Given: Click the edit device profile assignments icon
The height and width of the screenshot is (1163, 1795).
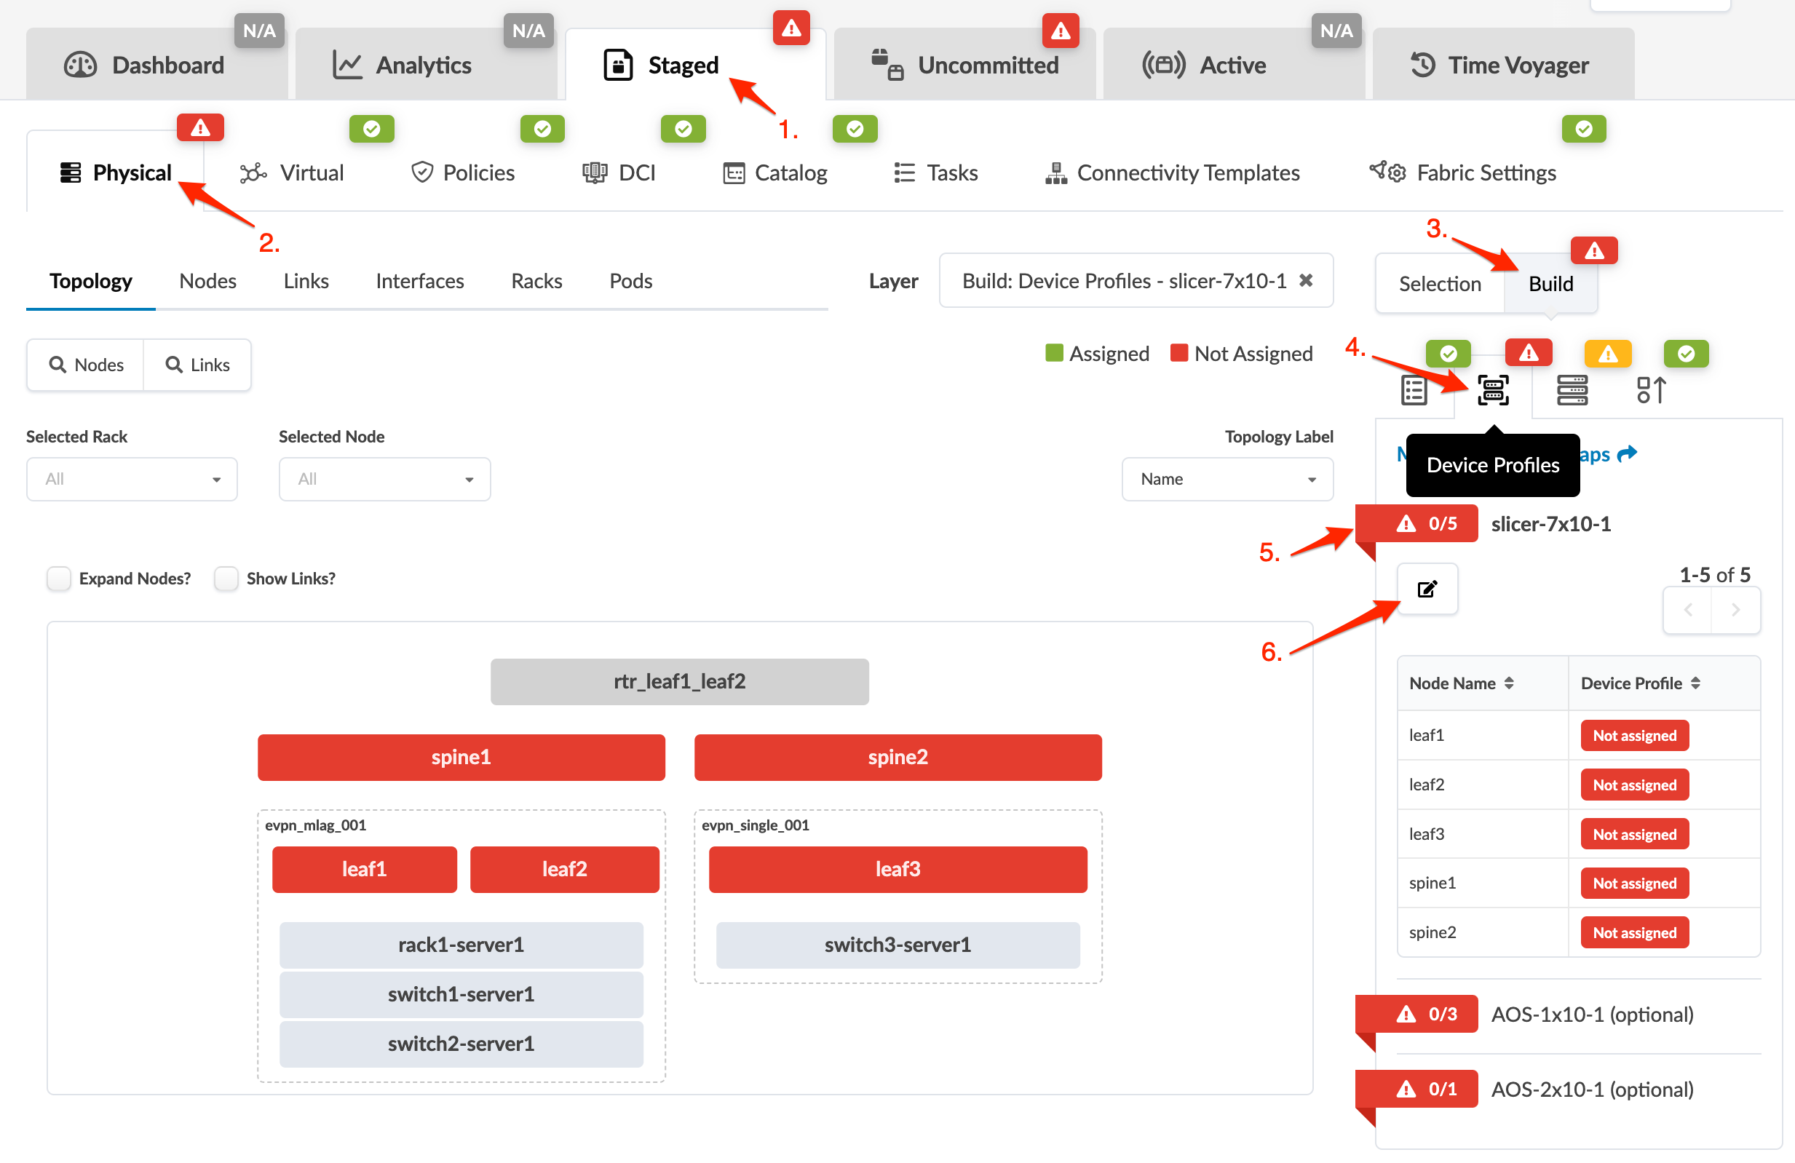Looking at the screenshot, I should click(1426, 589).
